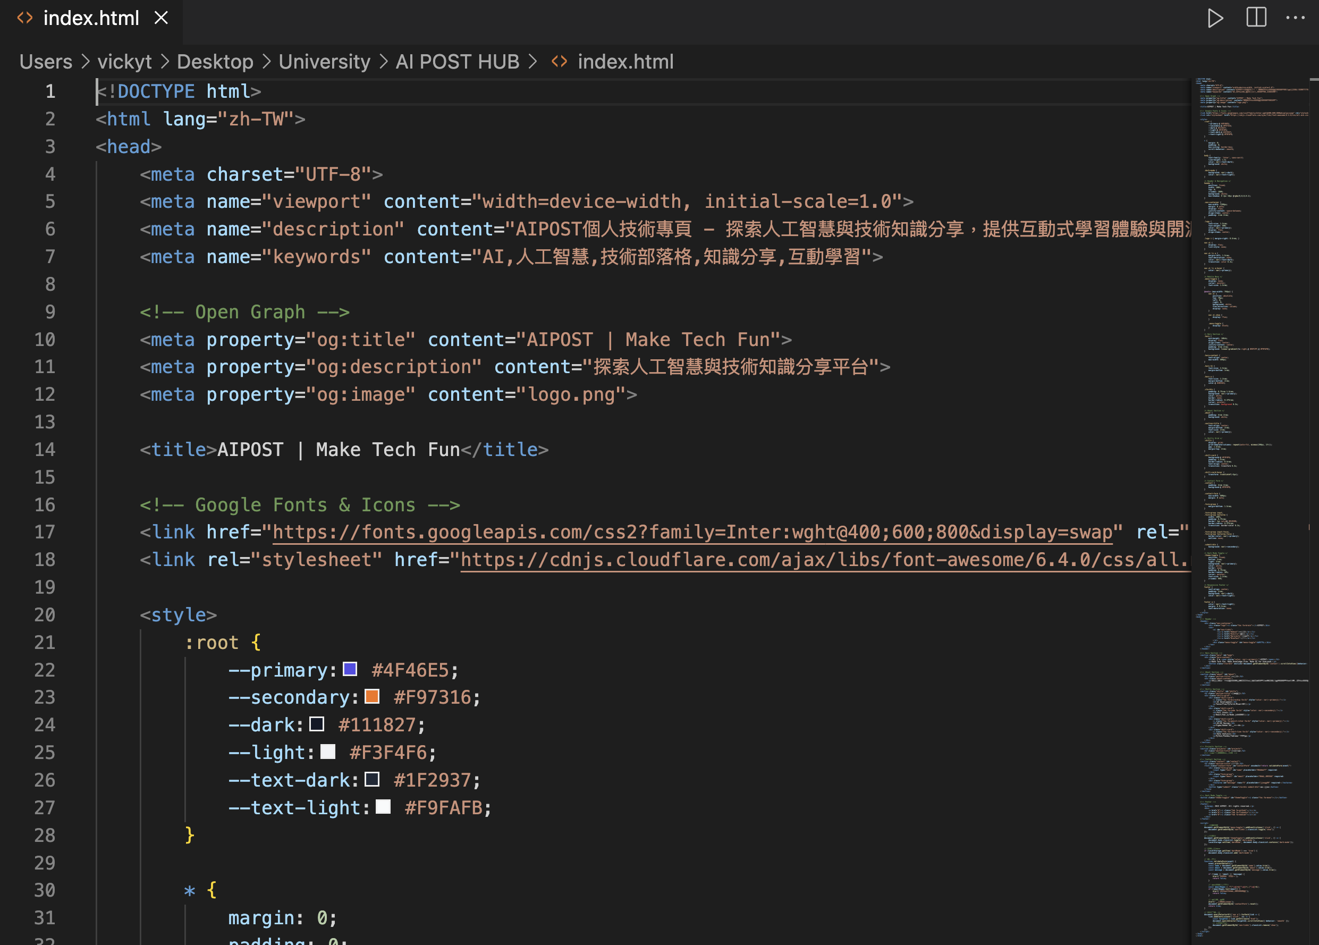The height and width of the screenshot is (945, 1319).
Task: Open color picker for --secondary #F97316
Action: [x=371, y=696]
